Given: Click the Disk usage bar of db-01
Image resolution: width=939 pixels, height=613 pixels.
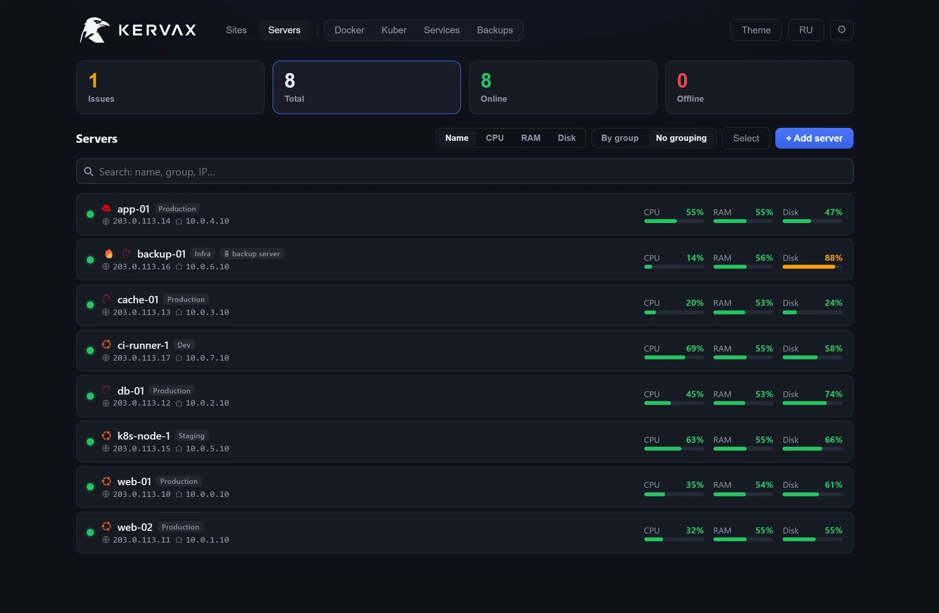Looking at the screenshot, I should [812, 403].
